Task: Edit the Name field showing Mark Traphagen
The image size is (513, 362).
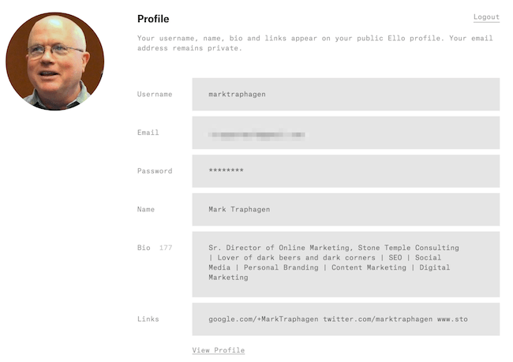Action: click(346, 210)
